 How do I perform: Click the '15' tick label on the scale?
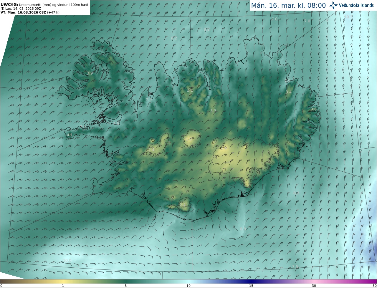click(x=251, y=286)
